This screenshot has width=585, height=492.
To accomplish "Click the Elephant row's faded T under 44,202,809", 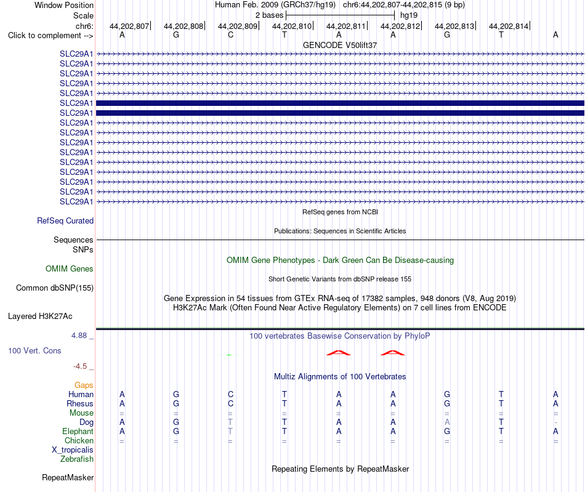I will [x=230, y=431].
